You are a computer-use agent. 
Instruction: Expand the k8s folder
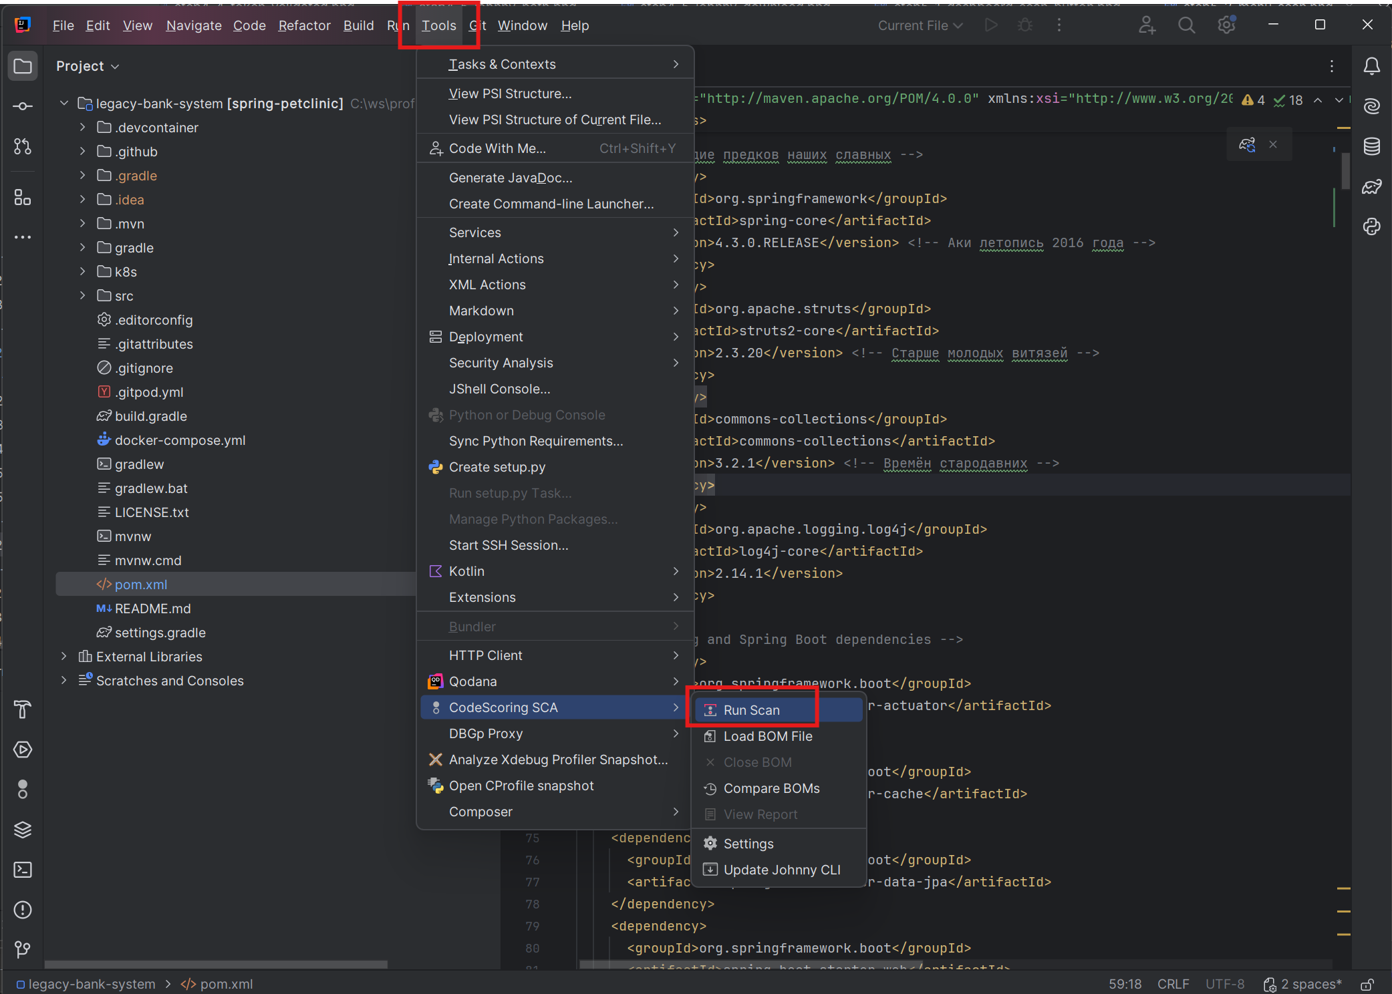pos(82,271)
